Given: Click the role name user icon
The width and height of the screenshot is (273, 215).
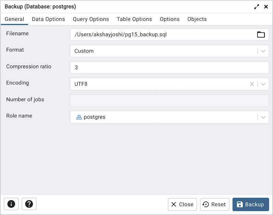Looking at the screenshot, I should point(79,117).
